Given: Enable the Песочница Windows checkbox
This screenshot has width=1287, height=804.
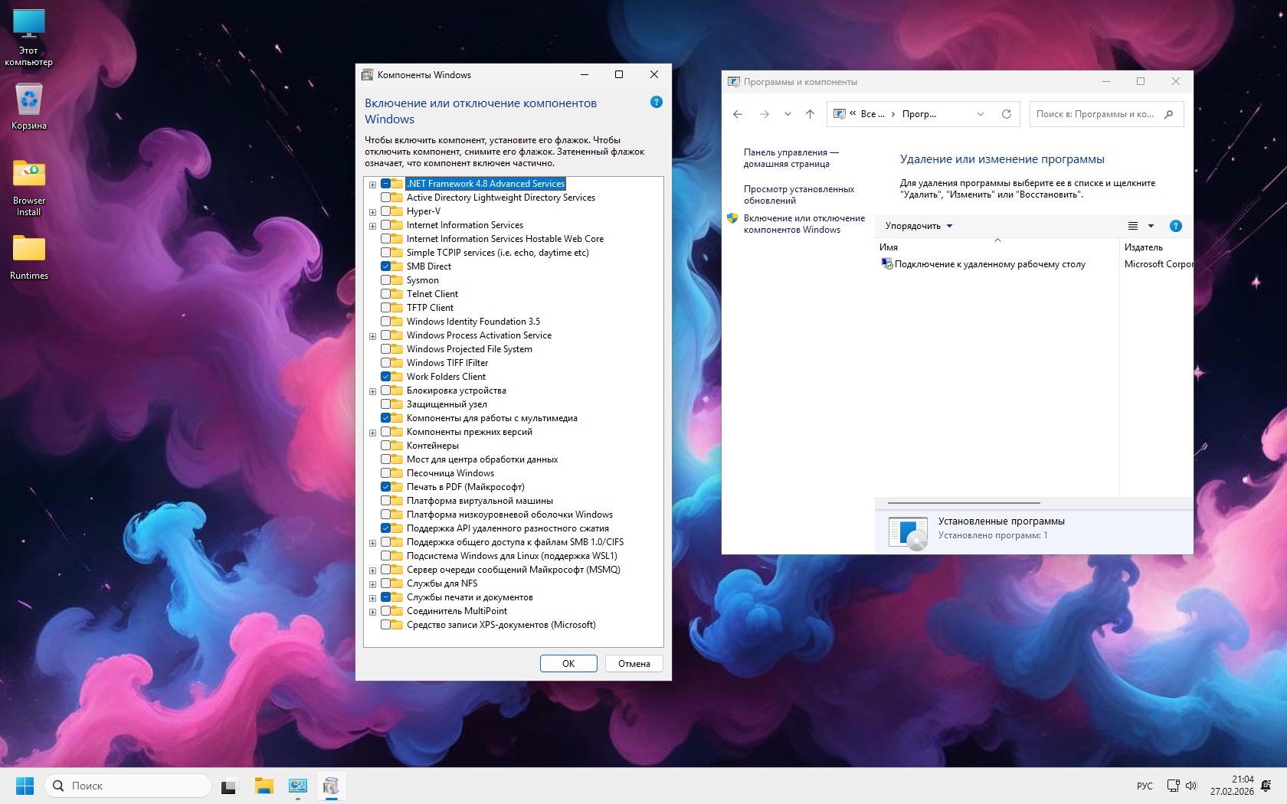Looking at the screenshot, I should 386,473.
